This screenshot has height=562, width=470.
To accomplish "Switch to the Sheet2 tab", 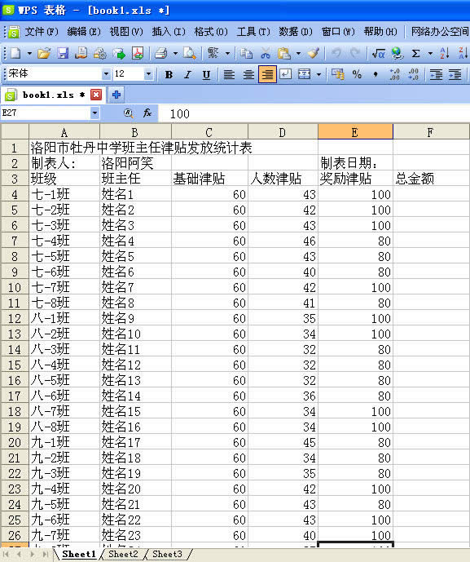I will point(123,554).
